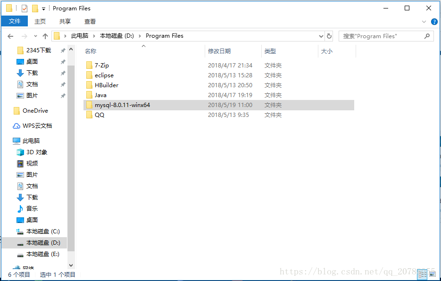441x281 pixels.
Task: Expand chevron after 此电脑 in the address bar
Action: pyautogui.click(x=94, y=36)
